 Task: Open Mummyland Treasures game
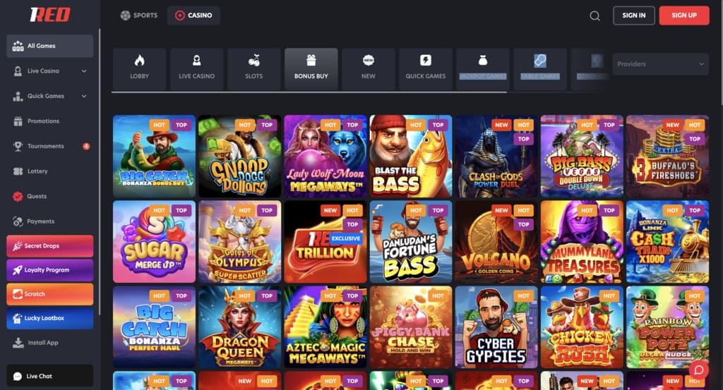[x=582, y=242]
